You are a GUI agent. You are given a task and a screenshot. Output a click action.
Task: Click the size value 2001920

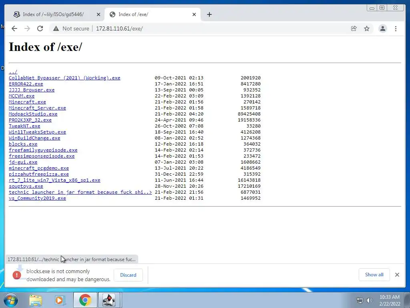click(251, 78)
